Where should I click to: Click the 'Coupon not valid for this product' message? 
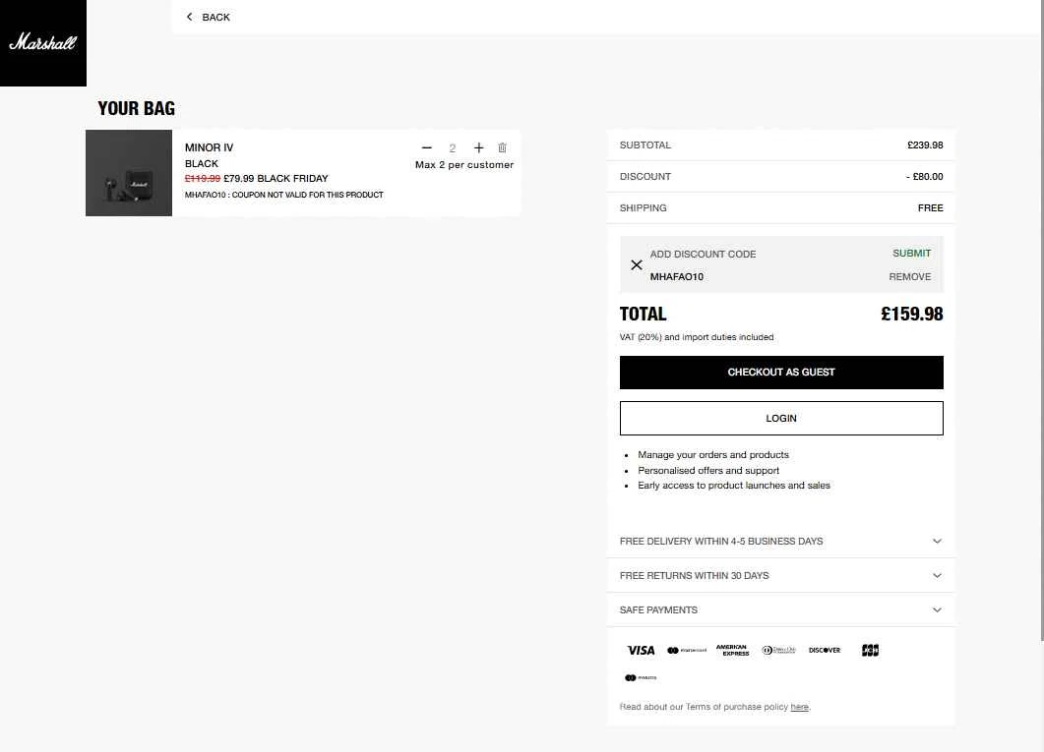click(x=284, y=195)
